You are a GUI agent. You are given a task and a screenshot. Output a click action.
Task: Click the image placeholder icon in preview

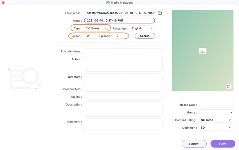(x=203, y=51)
